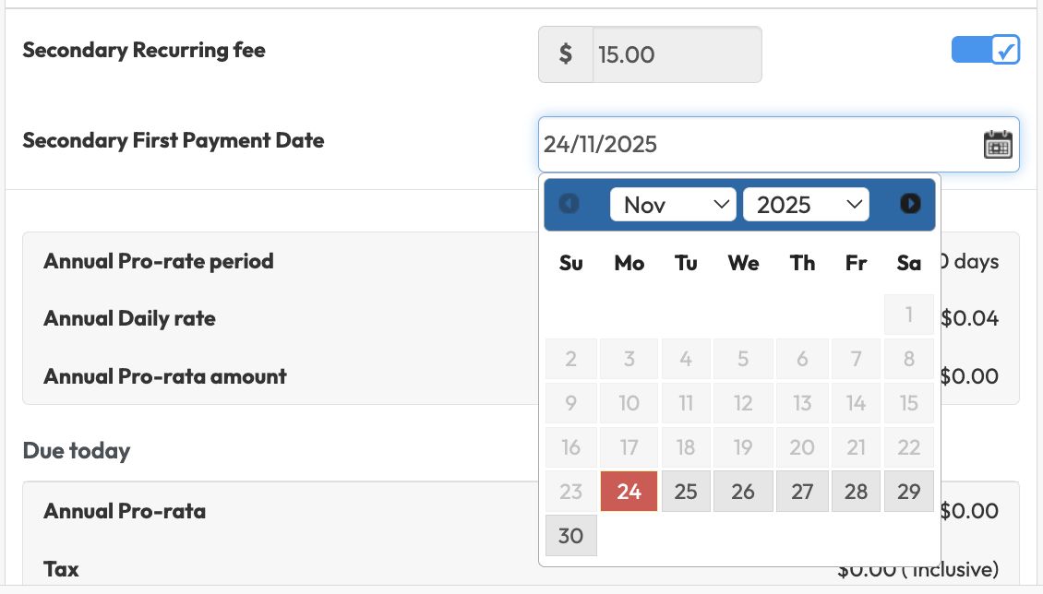The width and height of the screenshot is (1043, 594).
Task: Open the 2025 year dropdown
Action: click(x=806, y=205)
